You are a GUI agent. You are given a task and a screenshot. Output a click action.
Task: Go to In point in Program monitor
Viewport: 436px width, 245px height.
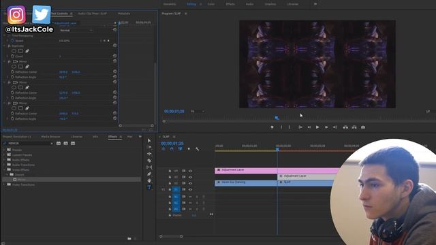pos(300,127)
